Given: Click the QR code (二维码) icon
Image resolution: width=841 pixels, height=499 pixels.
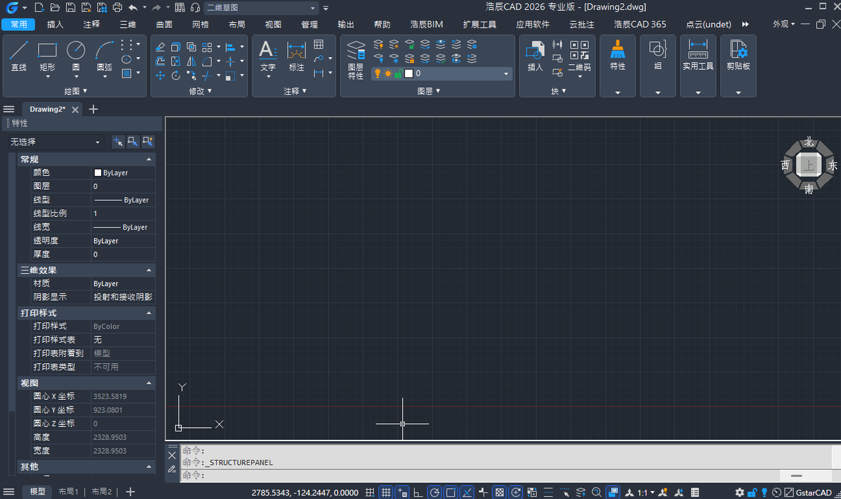Looking at the screenshot, I should 579,55.
